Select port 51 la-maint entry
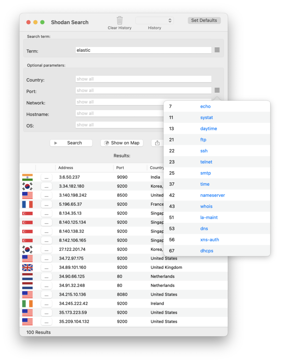 (217, 217)
